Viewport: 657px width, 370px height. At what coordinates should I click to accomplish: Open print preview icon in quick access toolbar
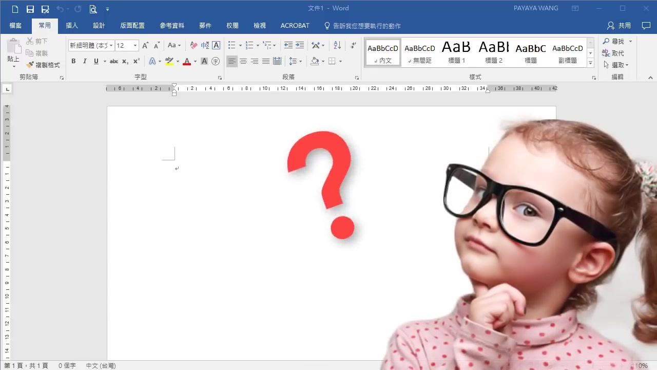(93, 9)
